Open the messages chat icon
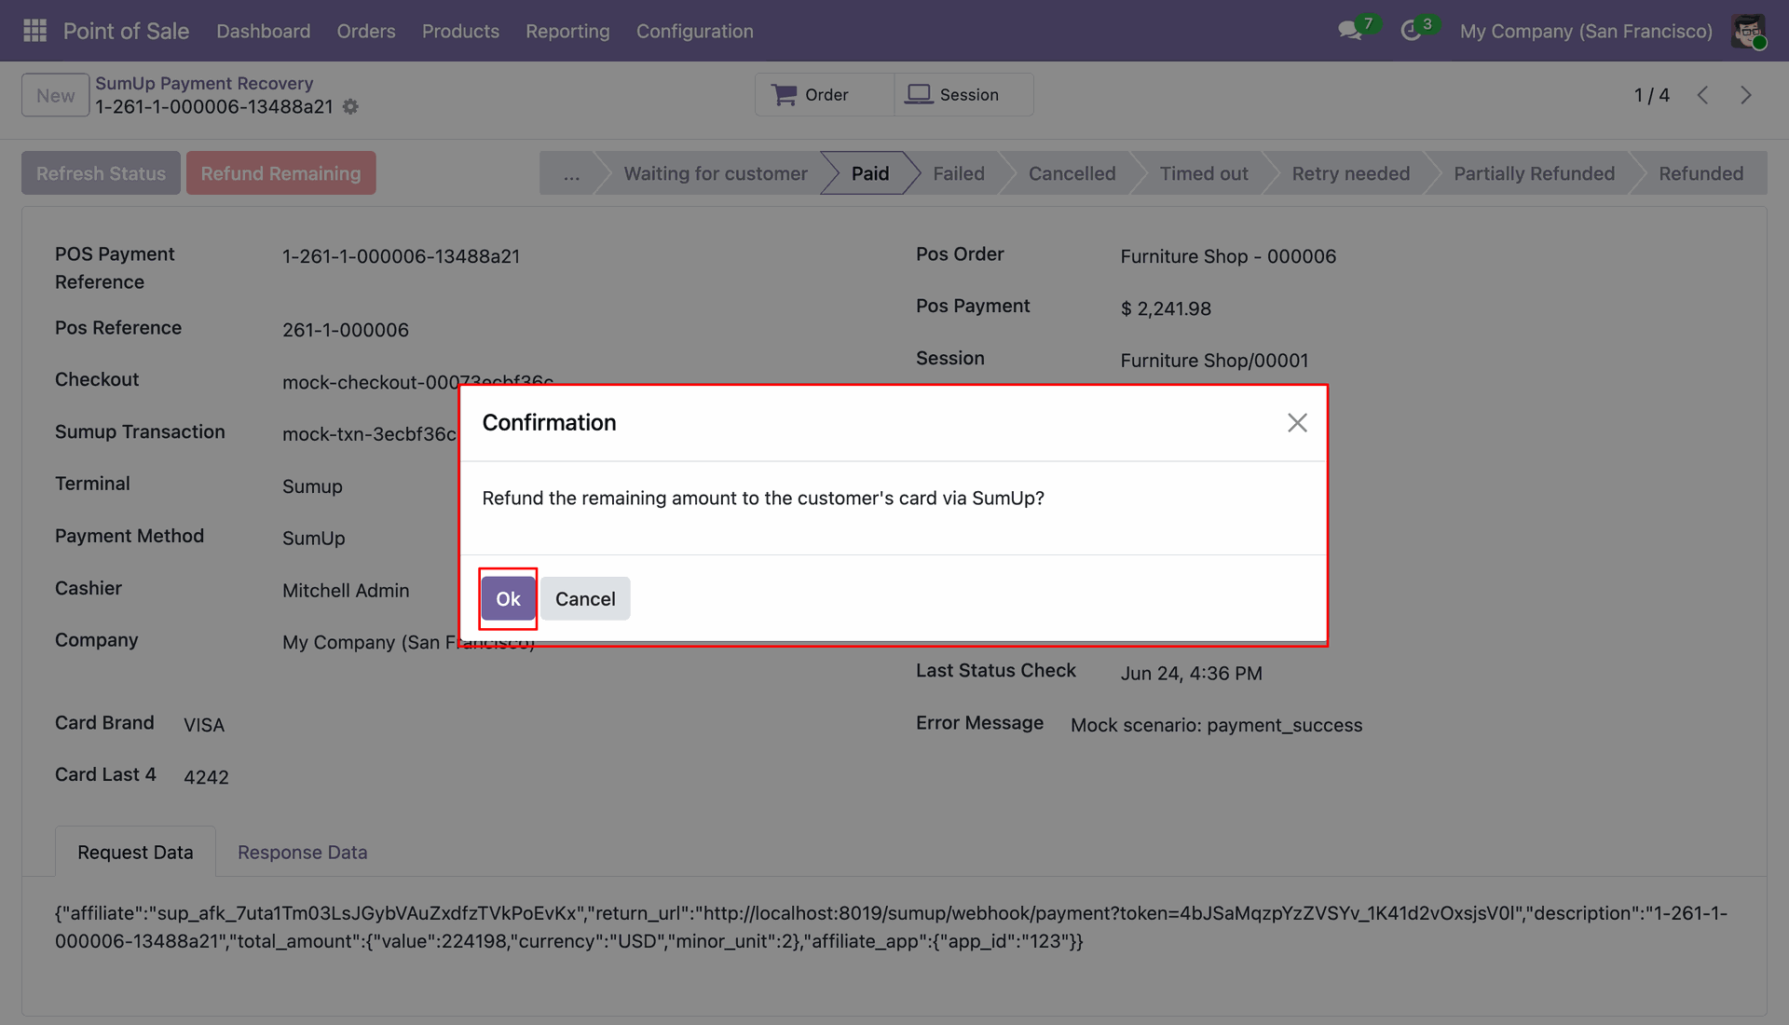 pos(1350,30)
